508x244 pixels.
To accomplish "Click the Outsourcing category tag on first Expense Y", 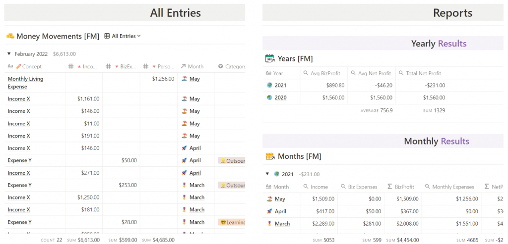I will tap(232, 160).
